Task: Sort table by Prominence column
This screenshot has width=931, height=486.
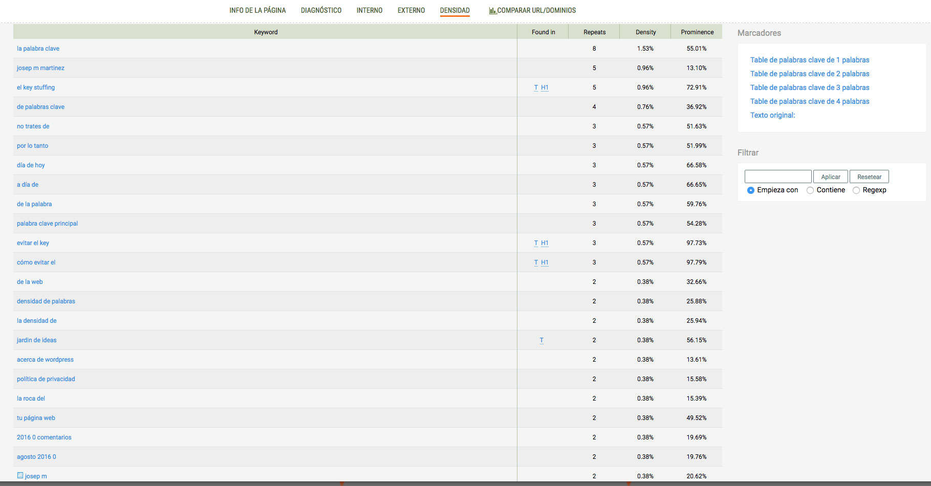Action: 697,32
